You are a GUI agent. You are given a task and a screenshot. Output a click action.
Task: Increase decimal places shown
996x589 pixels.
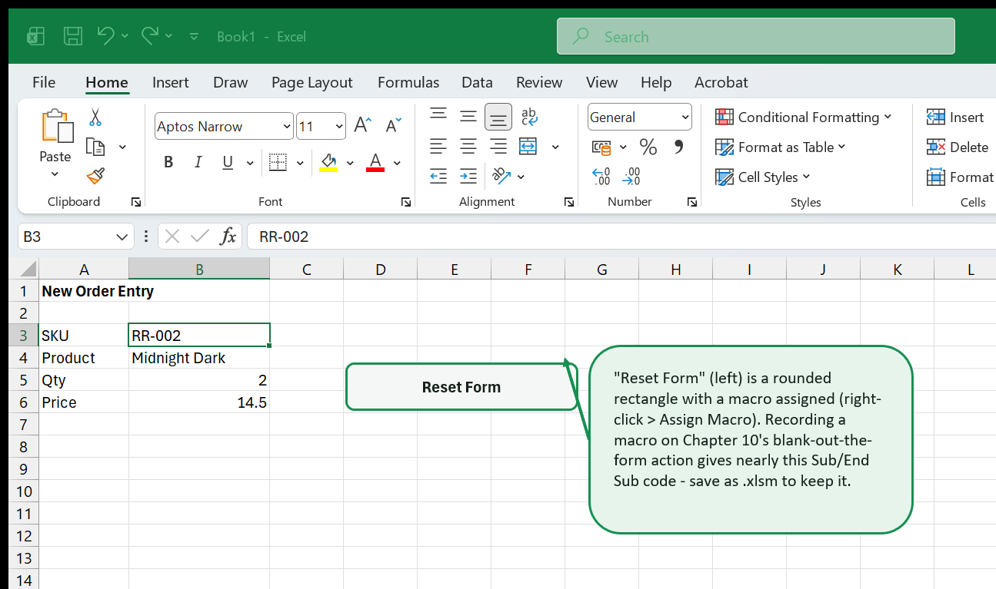[x=601, y=177]
